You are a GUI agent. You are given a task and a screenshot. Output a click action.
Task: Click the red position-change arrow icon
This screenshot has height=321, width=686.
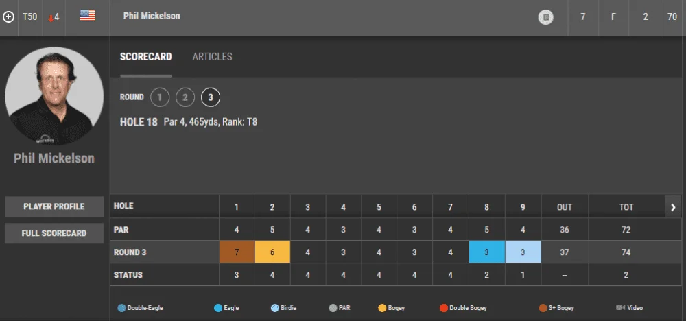[51, 18]
